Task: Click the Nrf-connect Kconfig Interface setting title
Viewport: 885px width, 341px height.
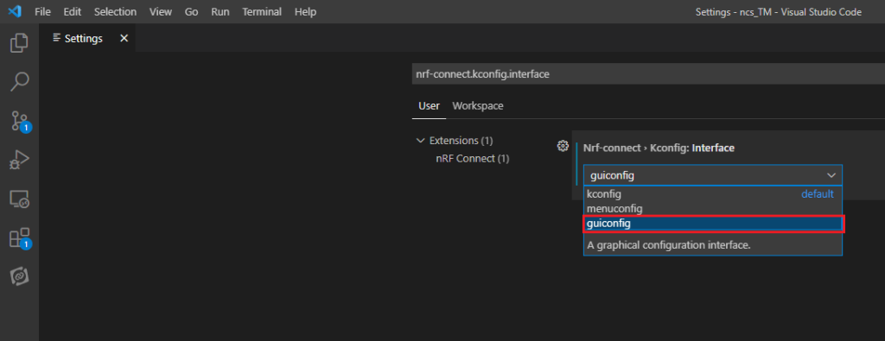Action: tap(659, 148)
